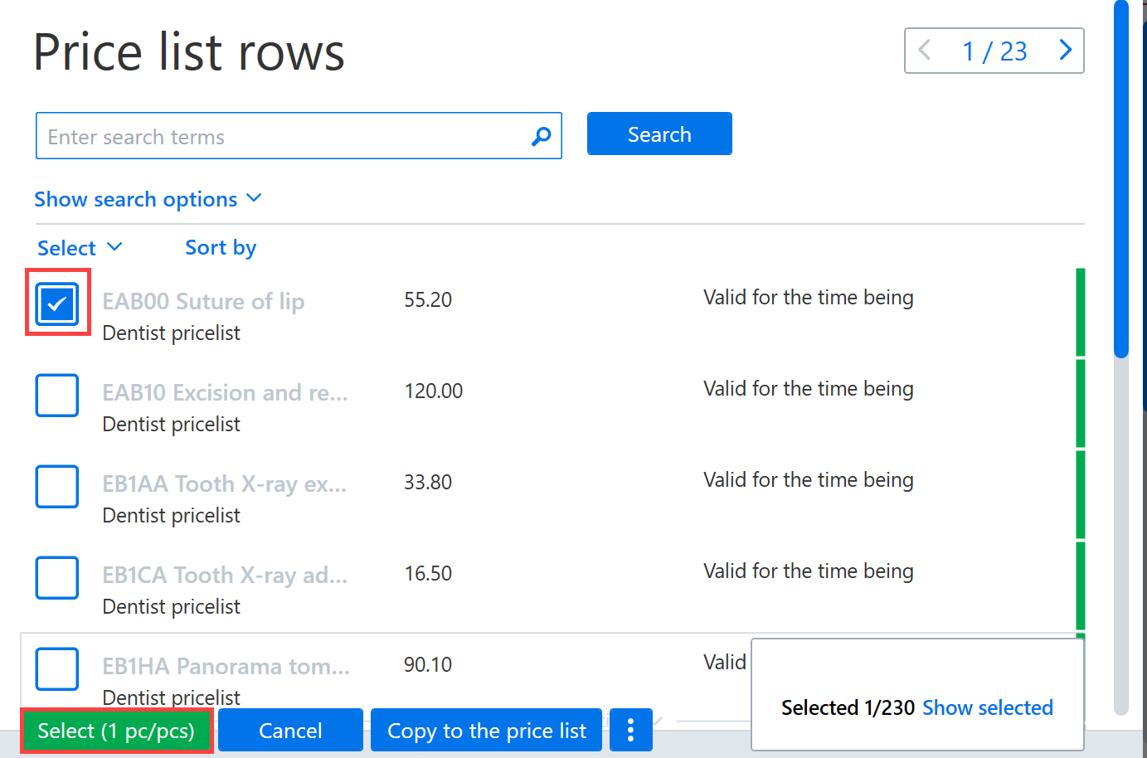Click the EAB00 Suture of lip row title

[x=203, y=301]
